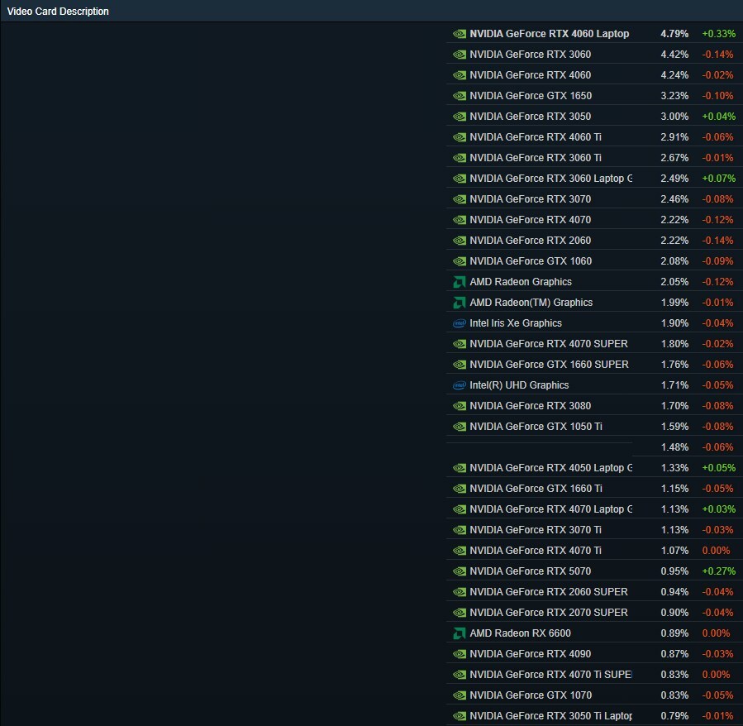Click the NVIDIA logo on the RTX 4050 Laptop row

click(460, 468)
